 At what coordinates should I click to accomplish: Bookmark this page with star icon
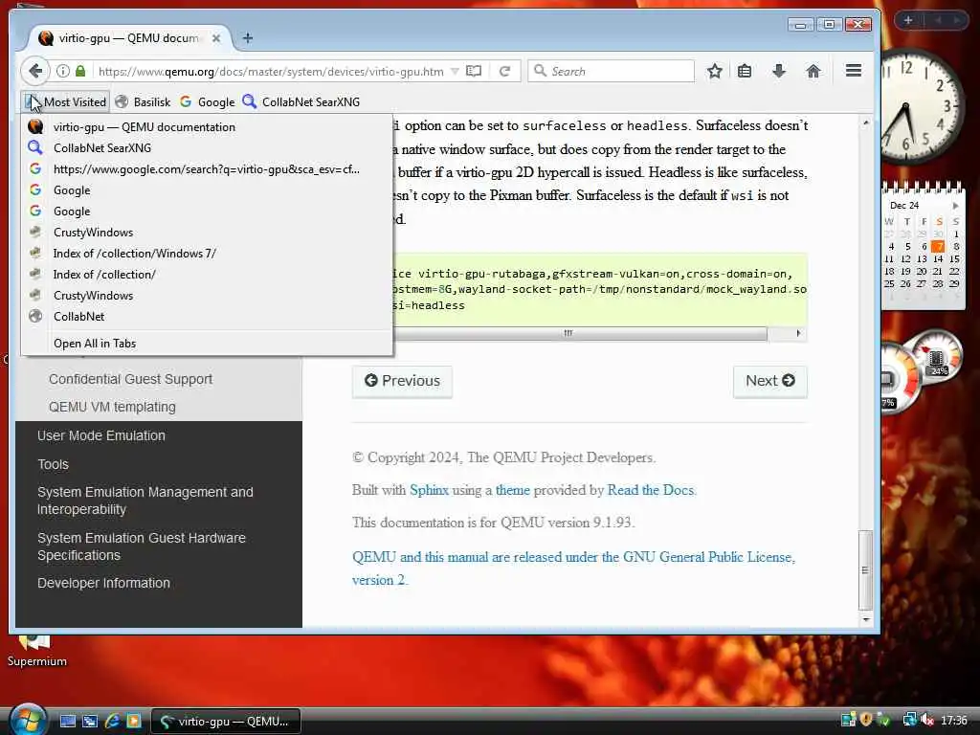point(714,71)
